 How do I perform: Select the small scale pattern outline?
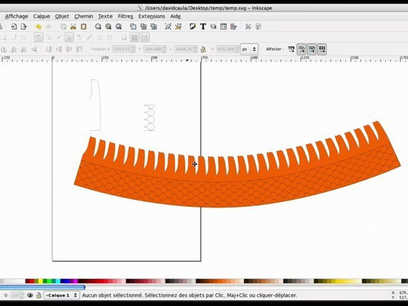(x=149, y=118)
